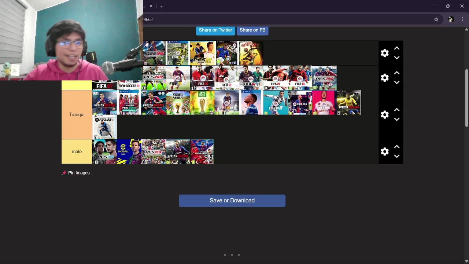The image size is (469, 264).
Task: Click the red pin icon beside Pin Images
Action: pyautogui.click(x=64, y=173)
